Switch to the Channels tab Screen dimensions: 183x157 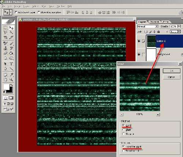coord(154,22)
